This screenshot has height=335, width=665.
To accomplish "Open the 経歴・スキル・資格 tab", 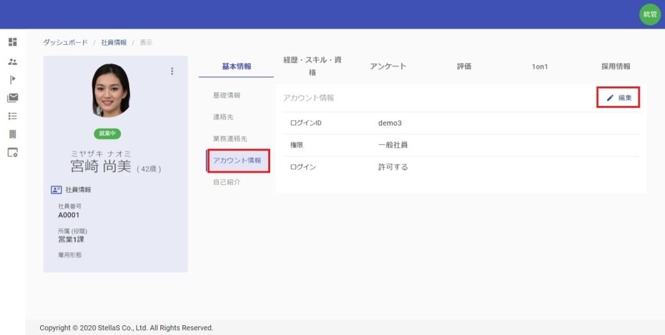I will coord(312,66).
